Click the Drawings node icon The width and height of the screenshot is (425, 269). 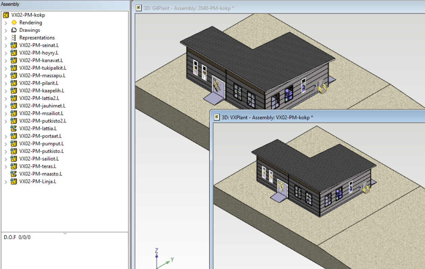coord(14,30)
